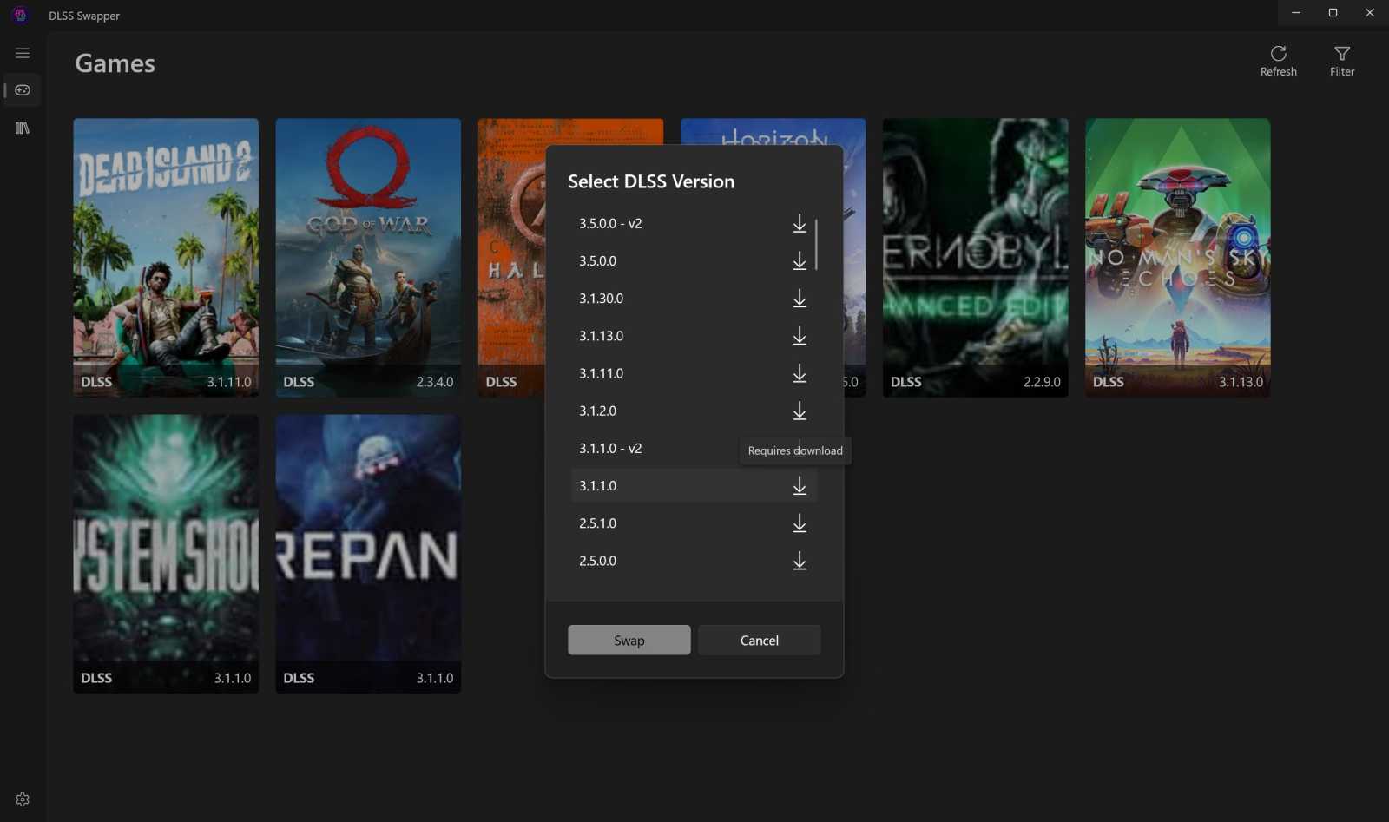Minimize the DLSS Swapper window

click(1295, 13)
